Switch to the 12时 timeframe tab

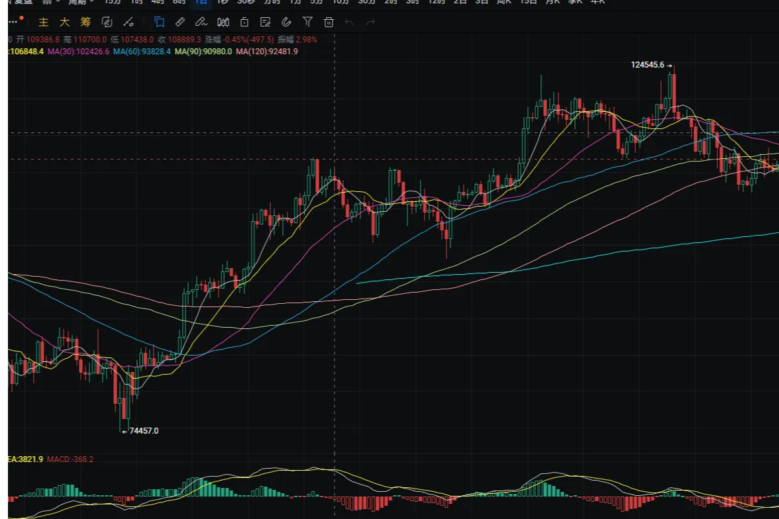[x=437, y=2]
